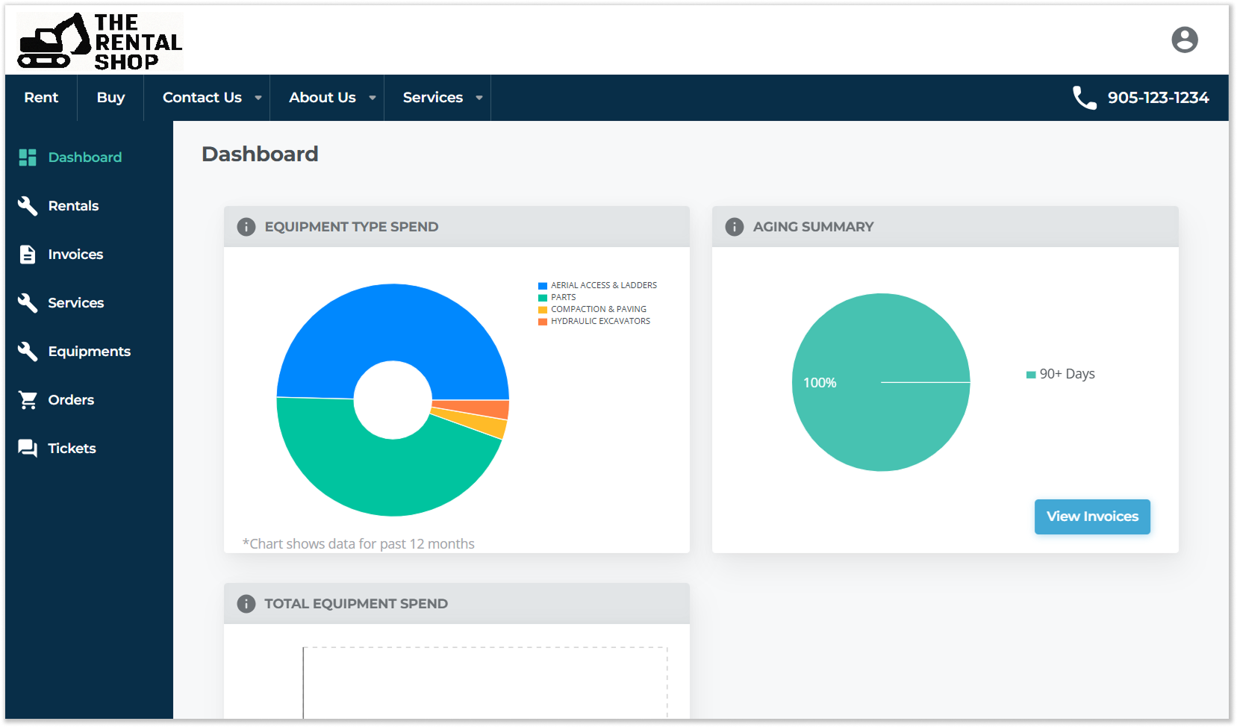Viewport: 1237px width, 727px height.
Task: Open the user account profile icon
Action: coord(1184,40)
